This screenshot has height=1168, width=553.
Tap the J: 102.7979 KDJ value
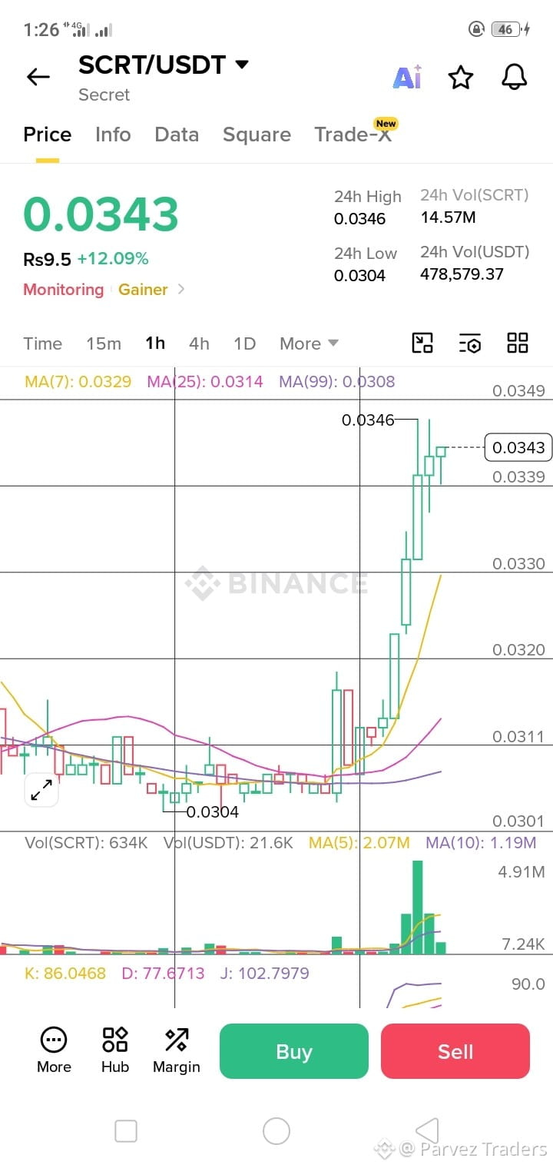coord(265,974)
